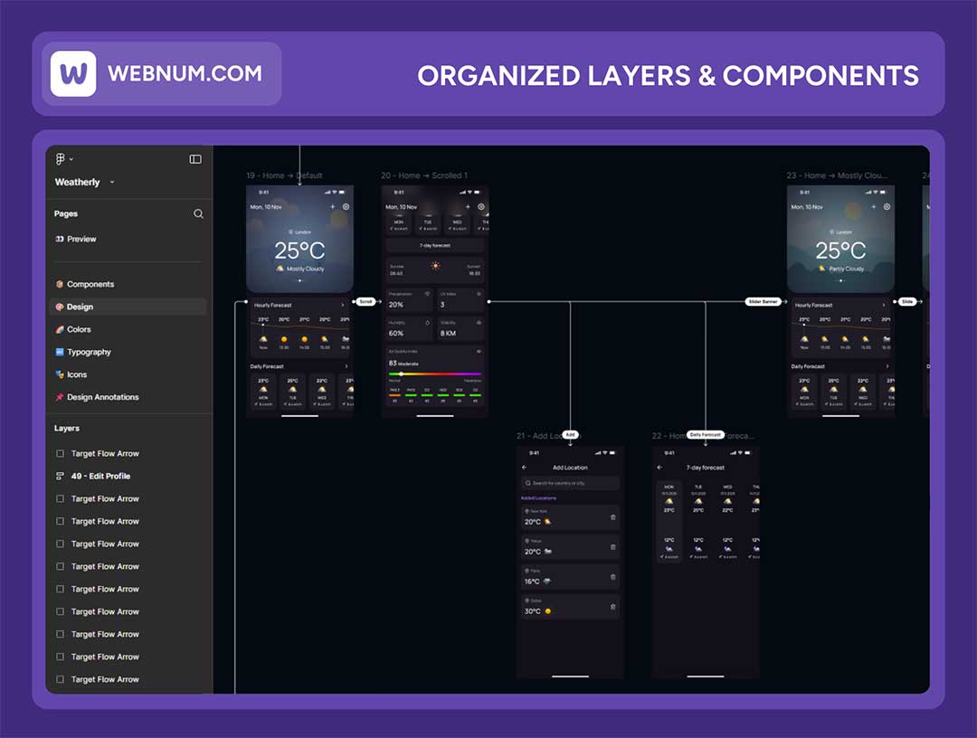
Task: Open the Design Annotations page
Action: (x=102, y=397)
